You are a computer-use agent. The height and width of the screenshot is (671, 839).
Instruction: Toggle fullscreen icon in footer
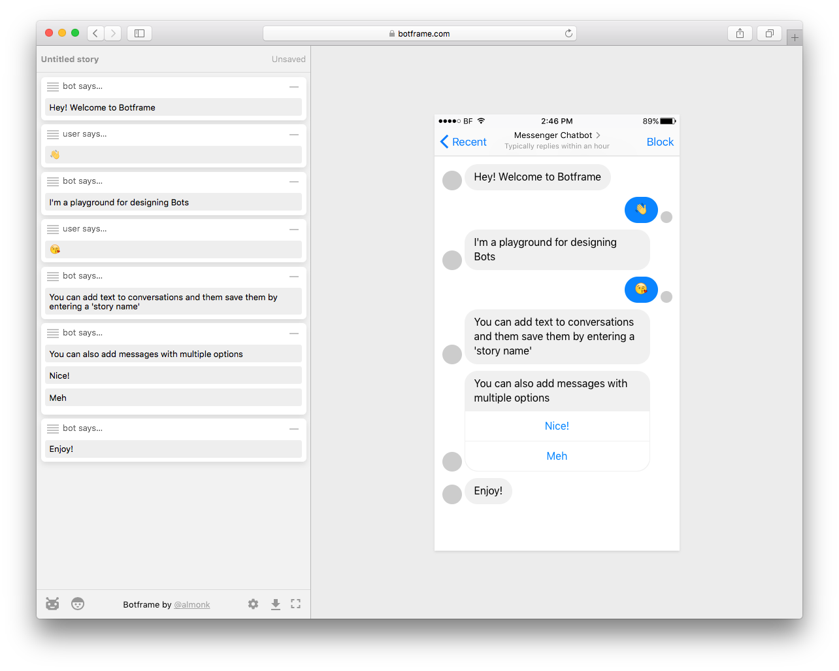tap(296, 604)
